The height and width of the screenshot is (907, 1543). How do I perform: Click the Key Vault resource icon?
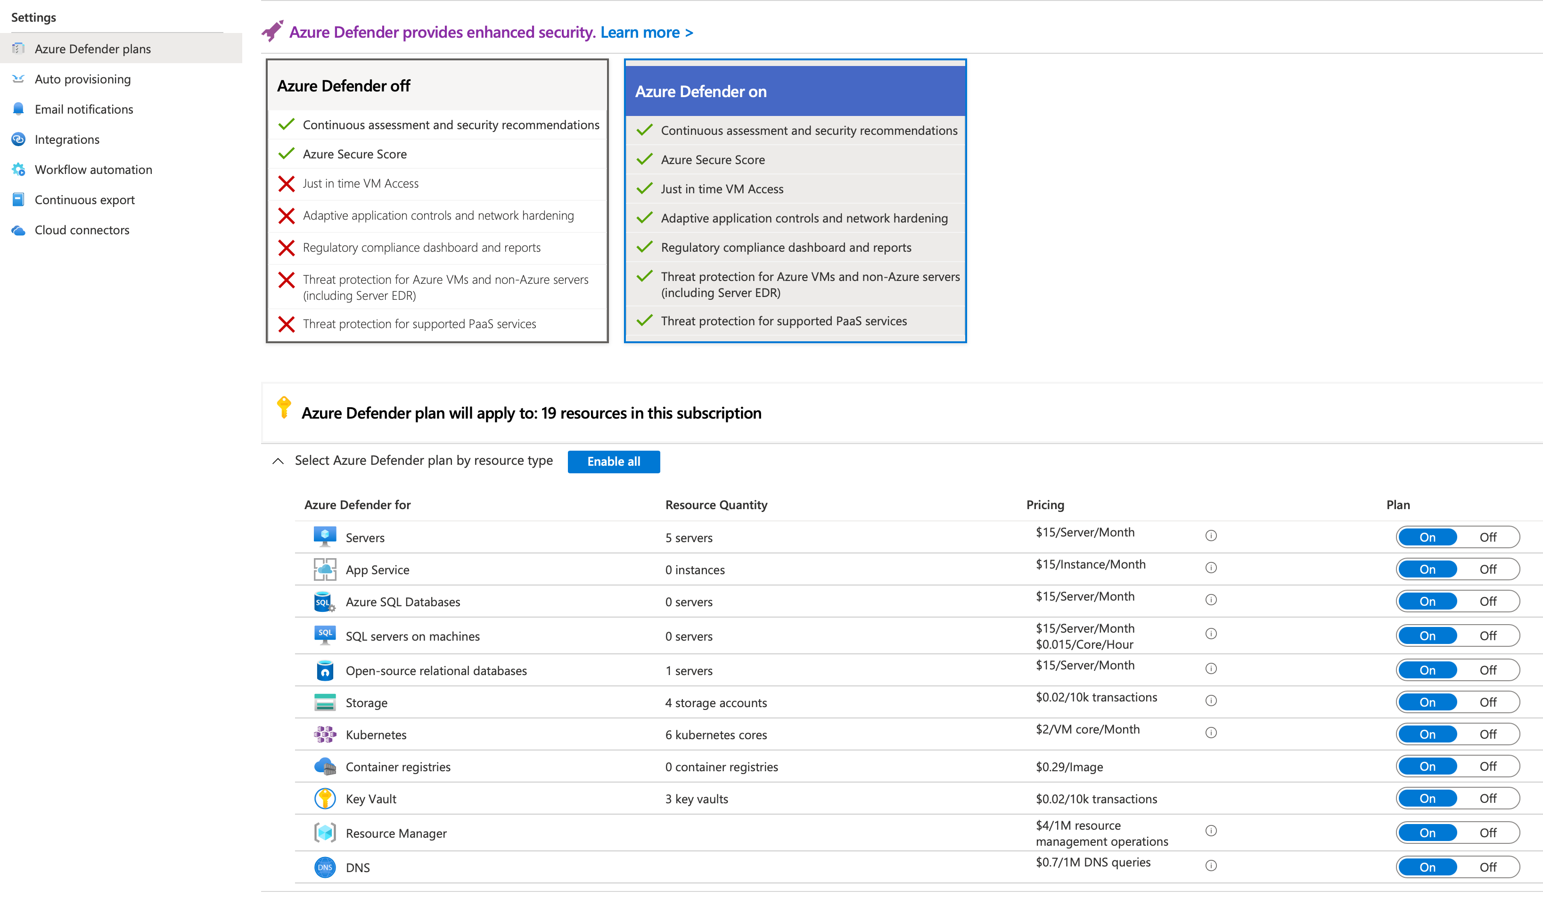coord(325,799)
